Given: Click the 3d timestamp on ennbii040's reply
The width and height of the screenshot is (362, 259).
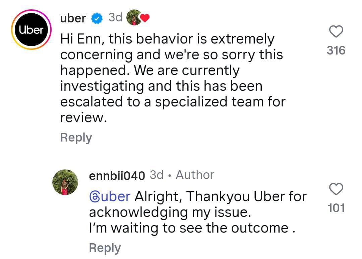Looking at the screenshot, I should click(157, 175).
